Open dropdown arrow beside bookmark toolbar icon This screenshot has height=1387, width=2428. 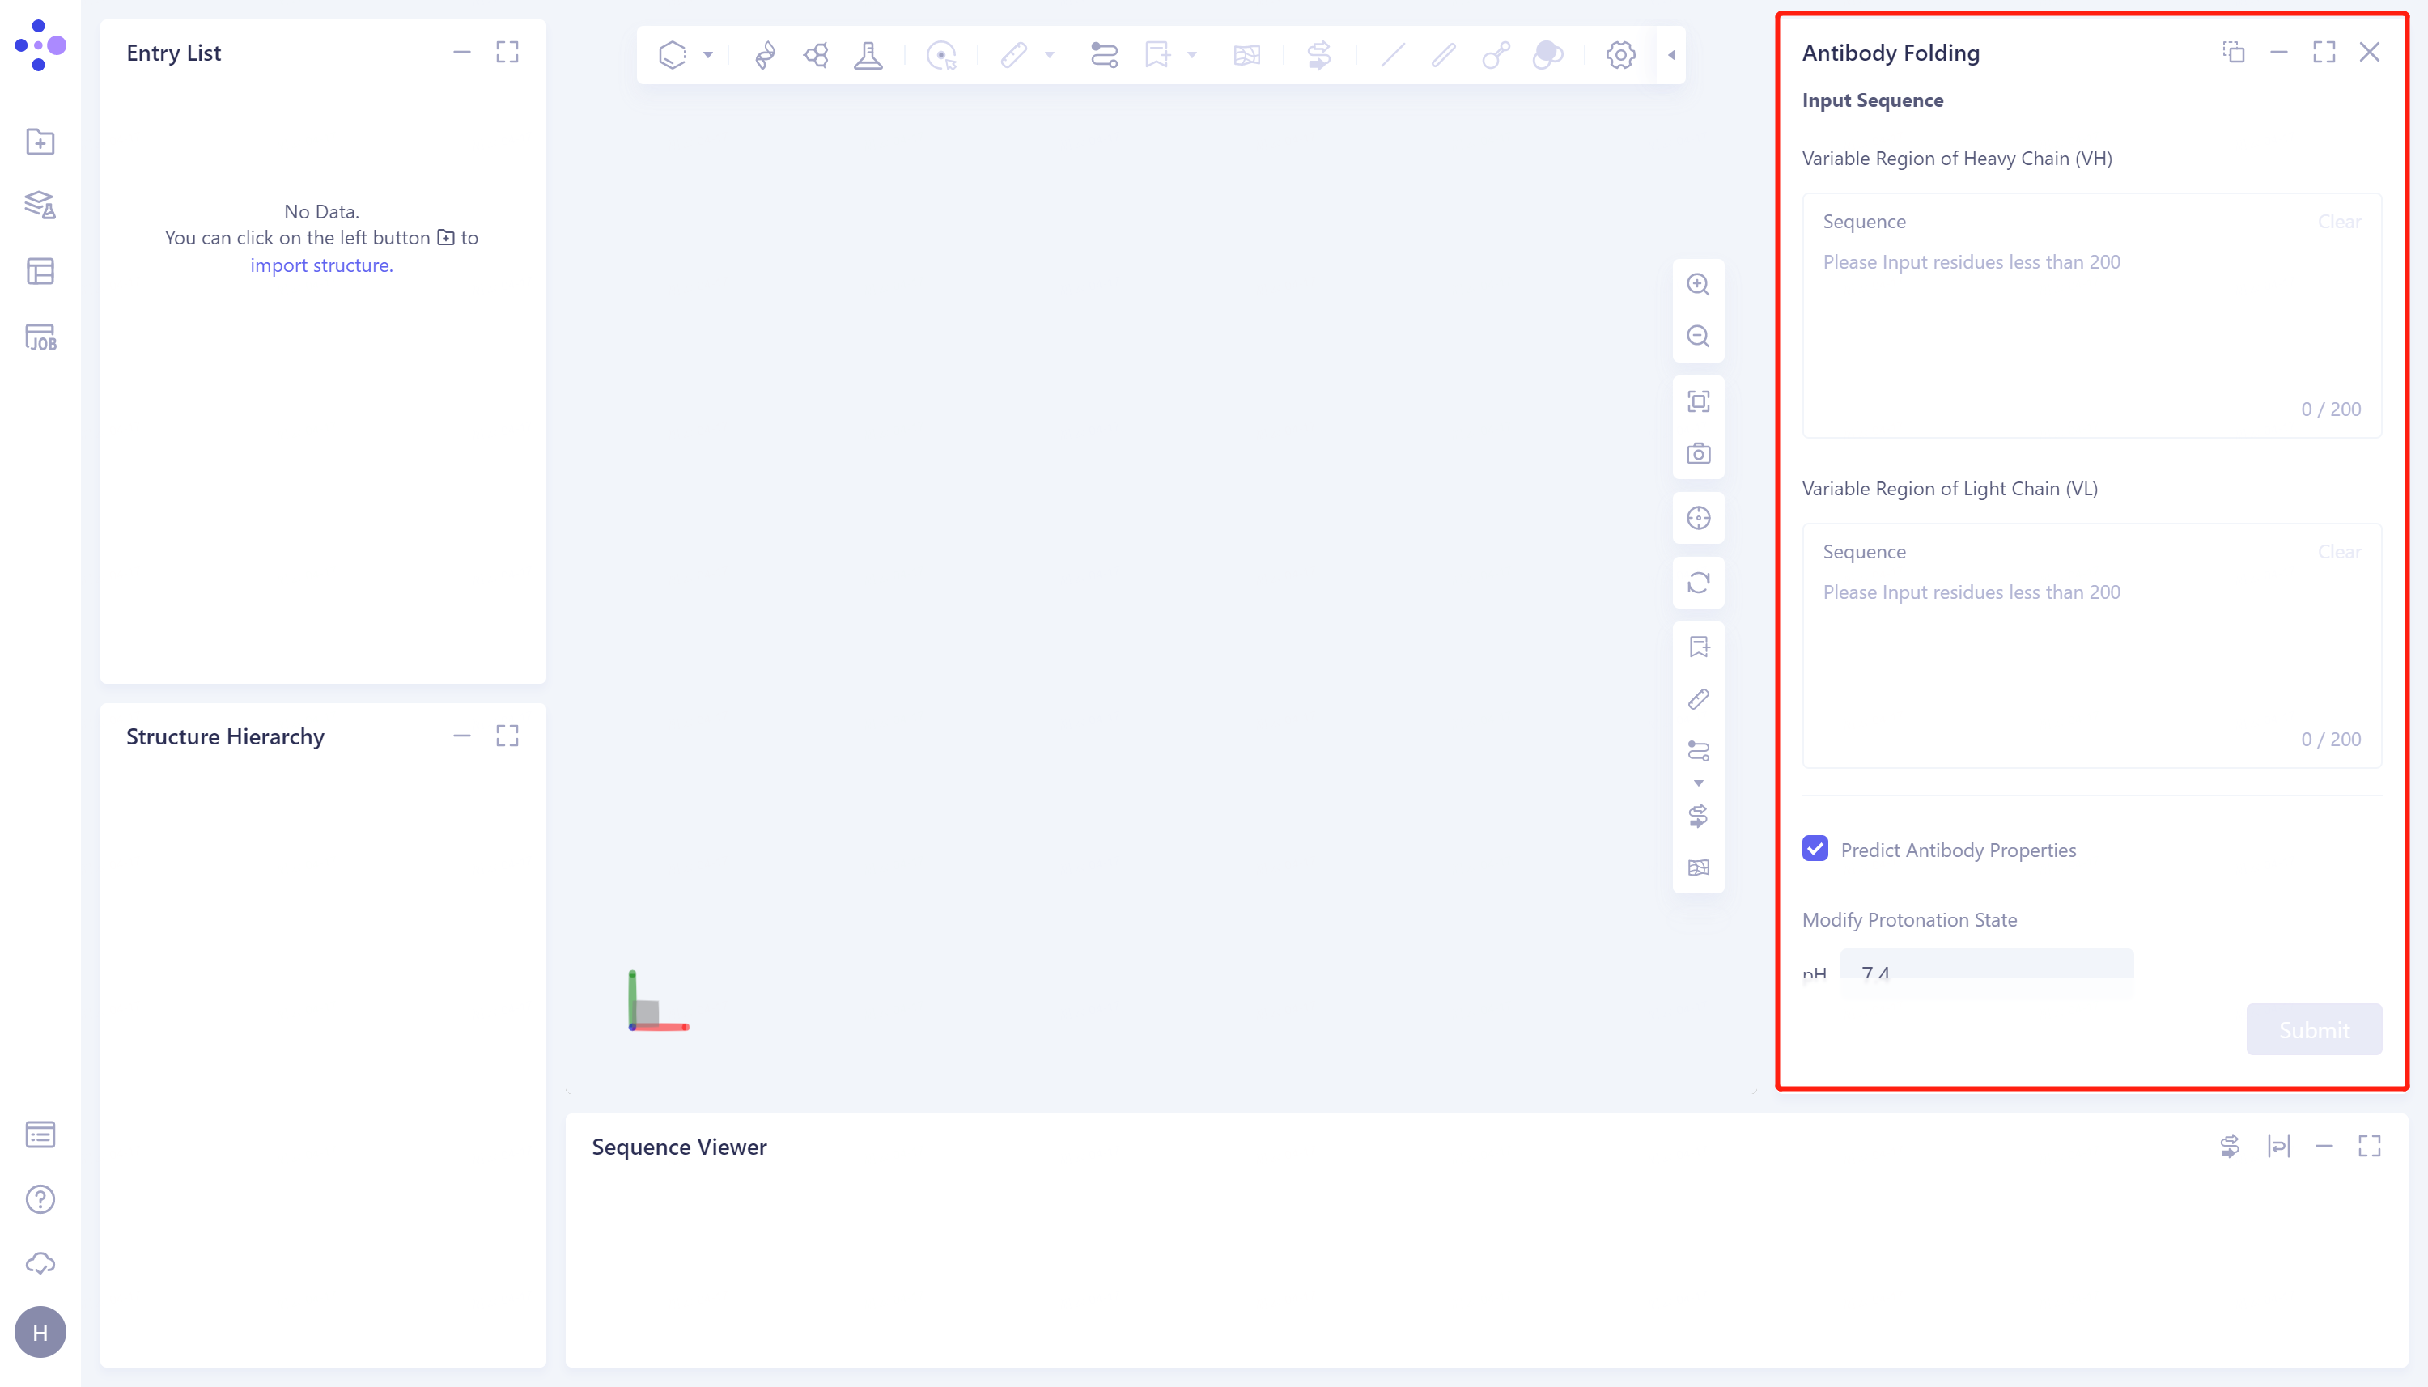click(1191, 55)
